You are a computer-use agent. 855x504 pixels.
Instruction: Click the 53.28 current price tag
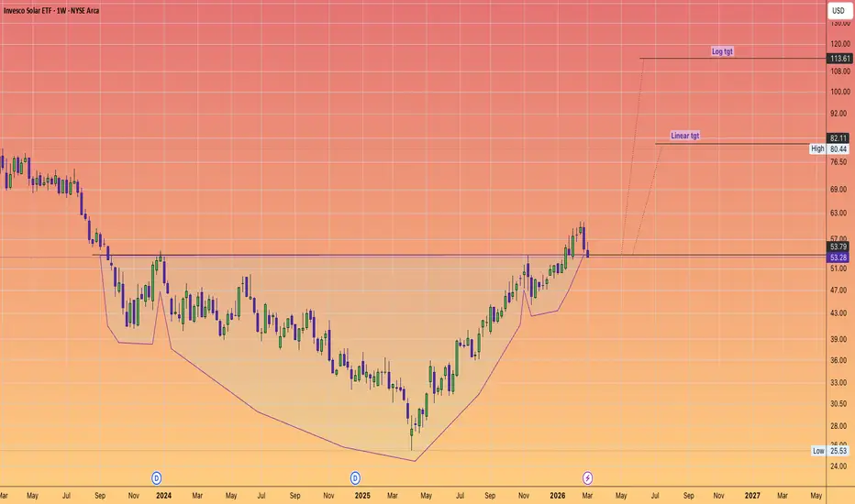point(838,257)
